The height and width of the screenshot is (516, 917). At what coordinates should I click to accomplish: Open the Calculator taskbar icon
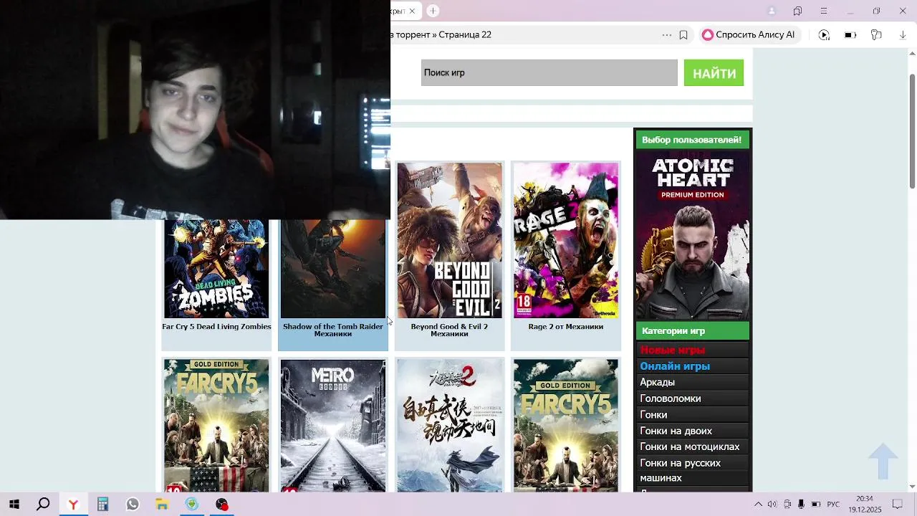(x=102, y=505)
